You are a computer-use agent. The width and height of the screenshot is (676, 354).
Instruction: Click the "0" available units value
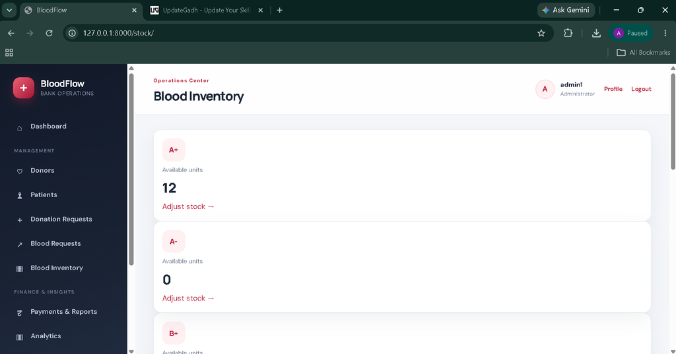click(167, 280)
